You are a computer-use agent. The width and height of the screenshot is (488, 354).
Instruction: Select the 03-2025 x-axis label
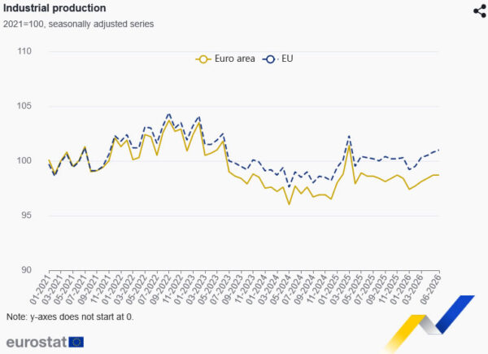[340, 289]
